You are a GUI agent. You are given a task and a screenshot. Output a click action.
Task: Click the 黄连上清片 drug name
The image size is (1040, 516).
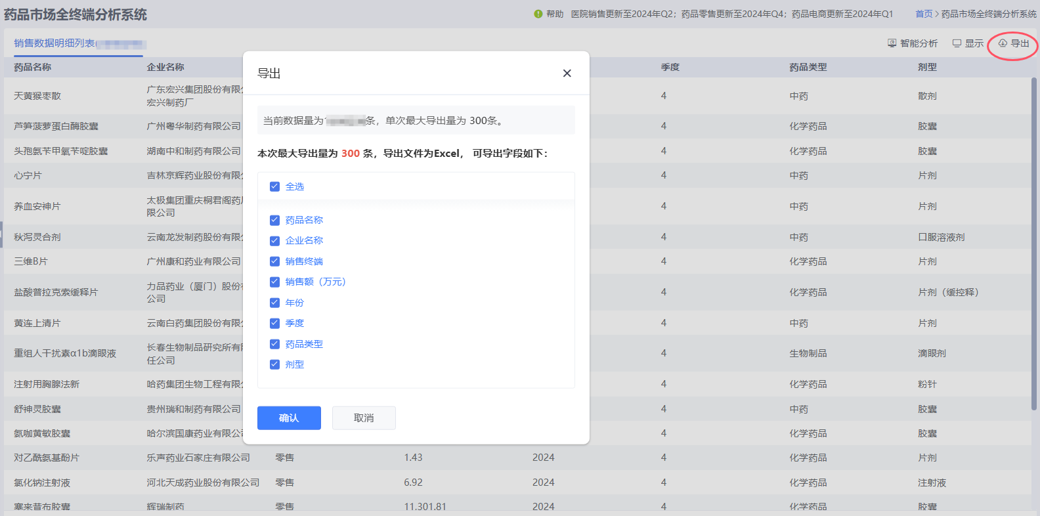click(37, 323)
